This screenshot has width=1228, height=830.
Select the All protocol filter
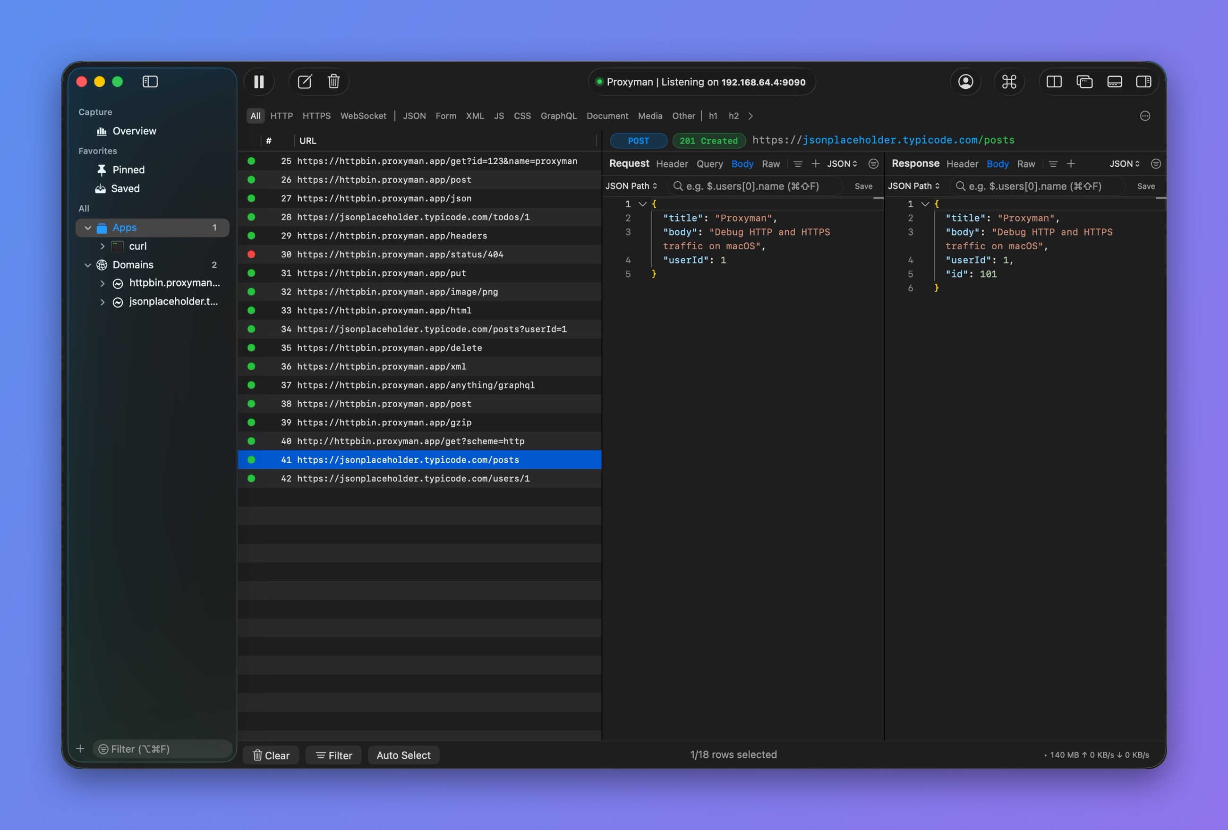click(x=255, y=116)
